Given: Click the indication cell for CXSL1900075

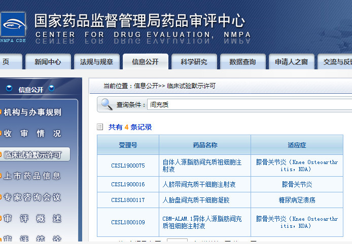Looking at the screenshot, I should pyautogui.click(x=297, y=166).
